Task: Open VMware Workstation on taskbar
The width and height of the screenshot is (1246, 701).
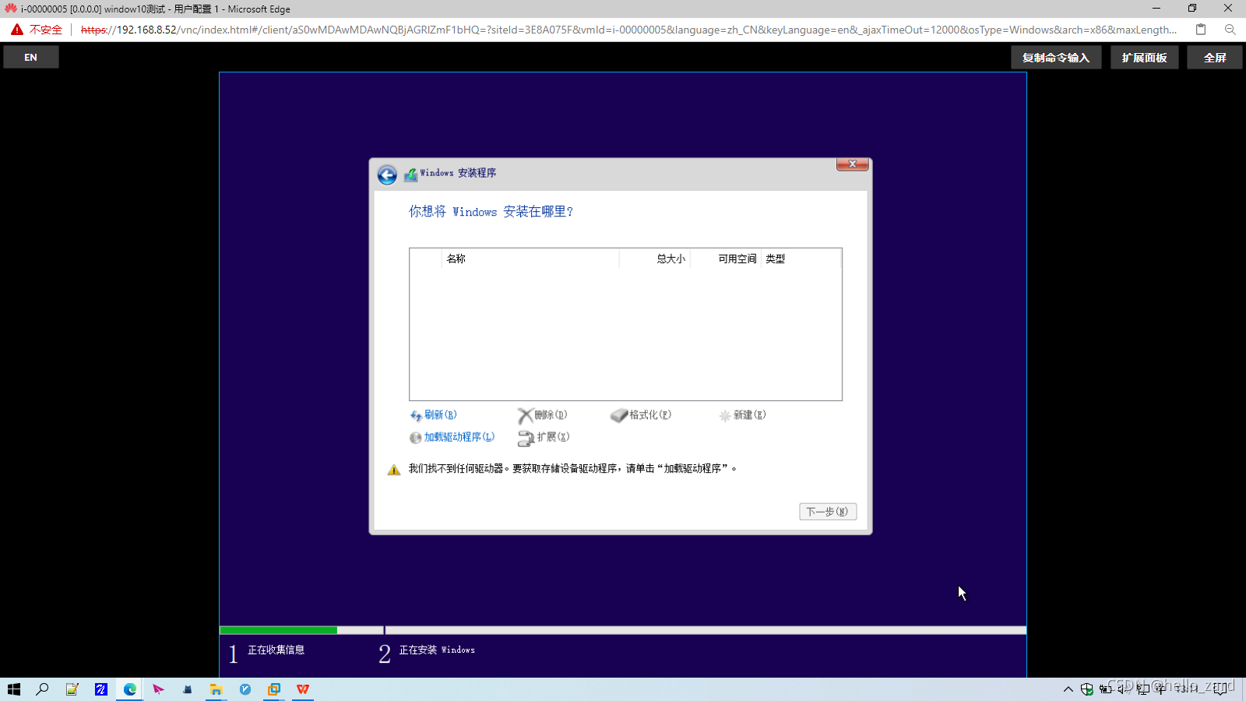Action: pyautogui.click(x=274, y=689)
